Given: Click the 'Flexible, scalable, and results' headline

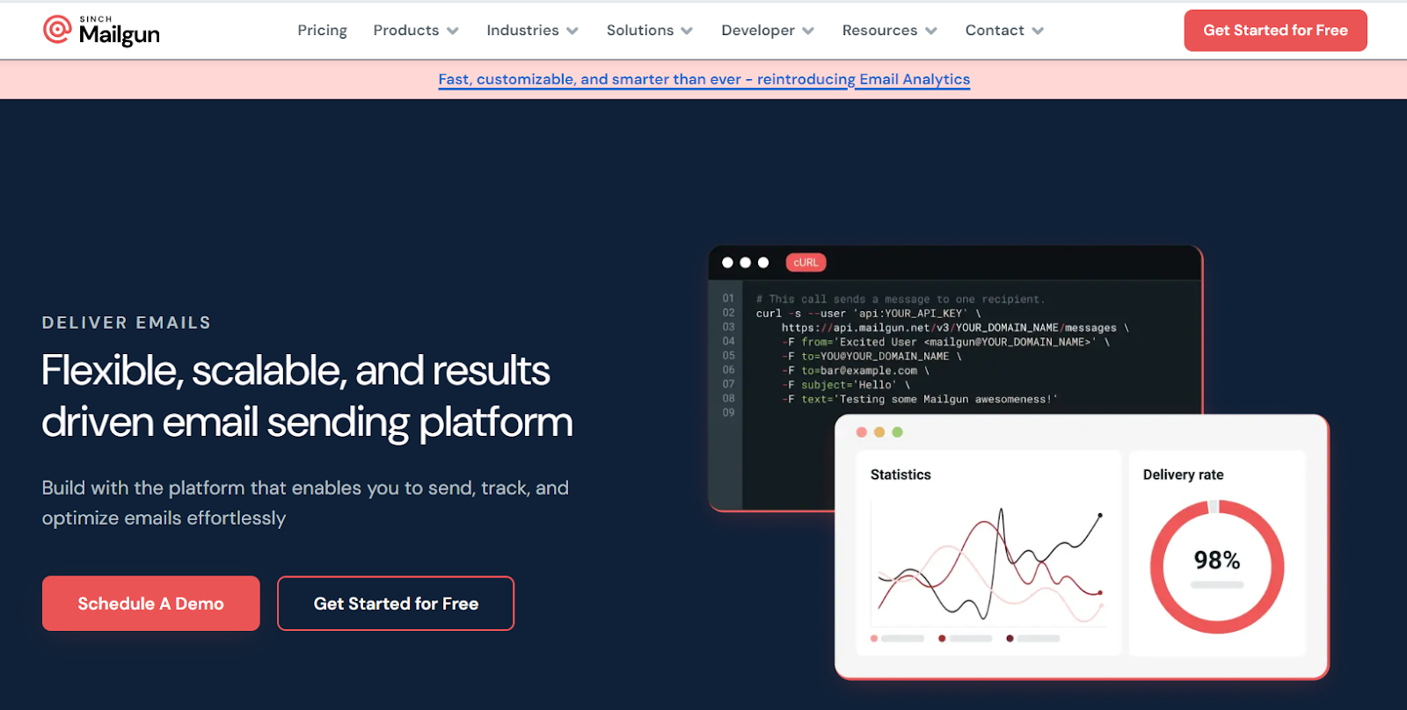Looking at the screenshot, I should (x=295, y=371).
